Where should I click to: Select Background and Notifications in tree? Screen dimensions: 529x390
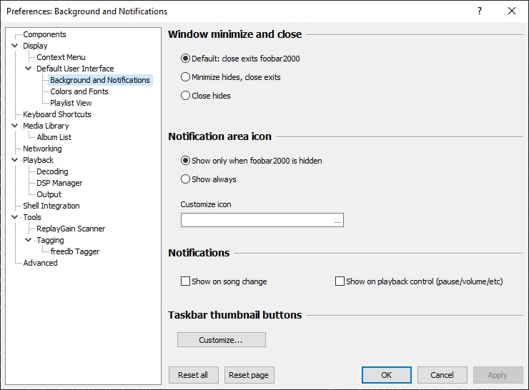pos(100,80)
